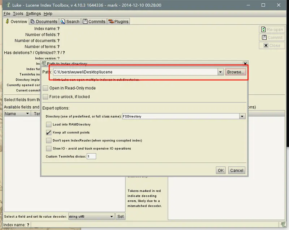Switch to the Search tab
Viewport: 289px width, 230px height.
coord(70,22)
